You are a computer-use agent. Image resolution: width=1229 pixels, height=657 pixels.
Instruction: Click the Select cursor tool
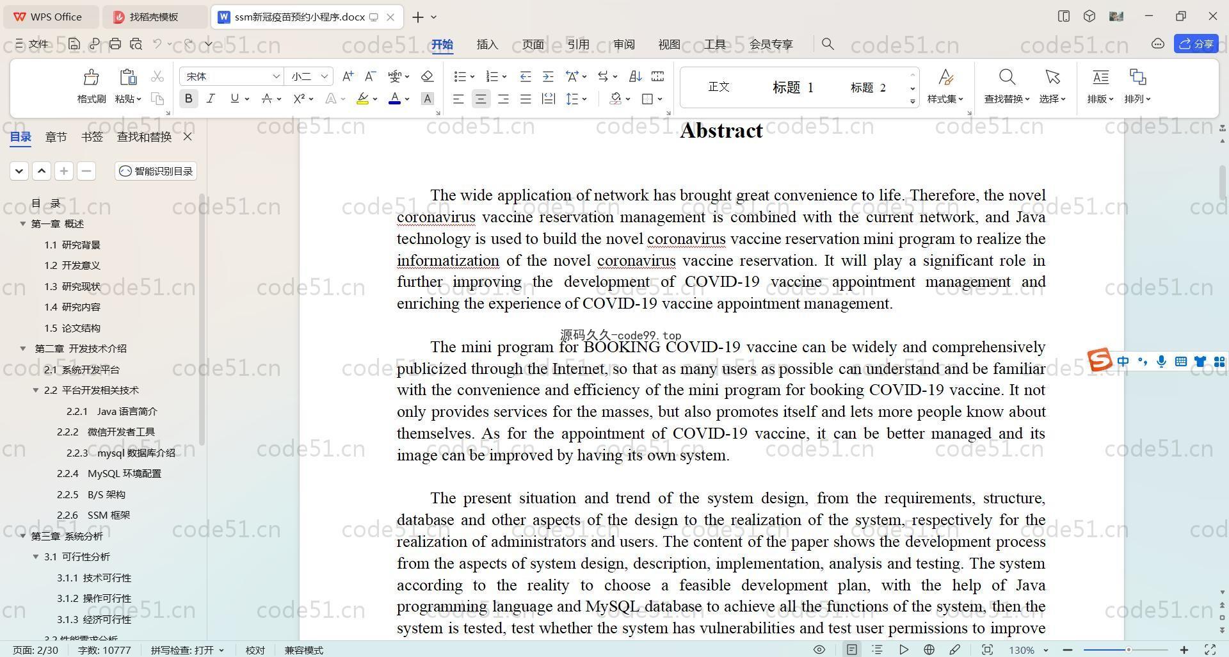(1052, 86)
